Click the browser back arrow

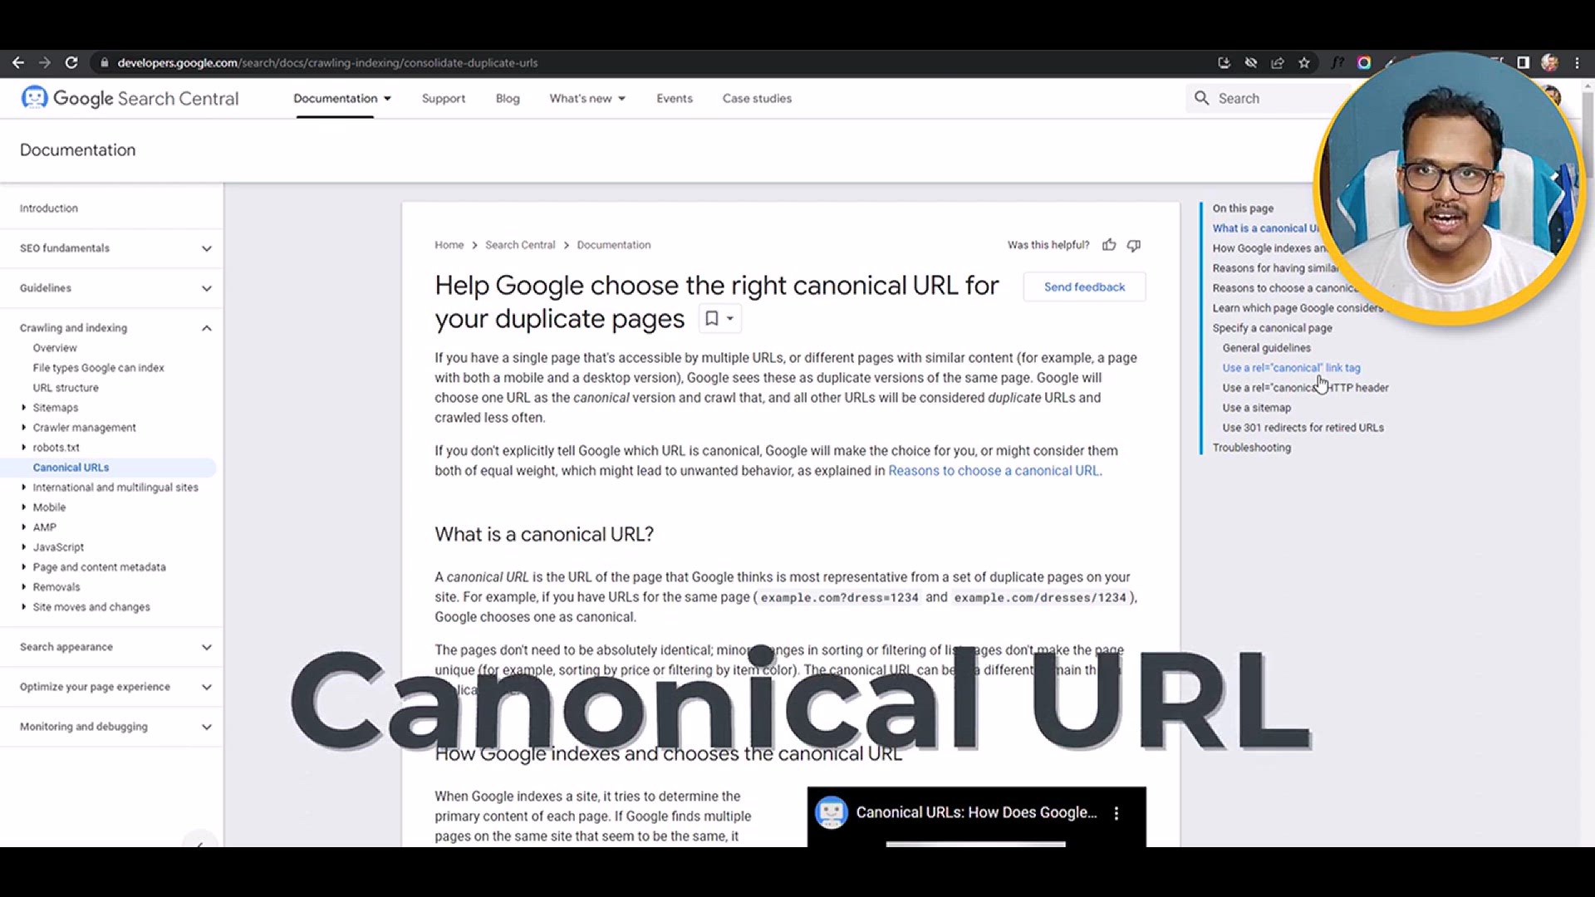(x=17, y=62)
